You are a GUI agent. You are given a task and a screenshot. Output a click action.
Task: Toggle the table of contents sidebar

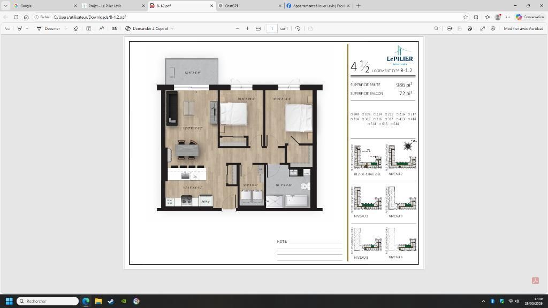(x=7, y=28)
